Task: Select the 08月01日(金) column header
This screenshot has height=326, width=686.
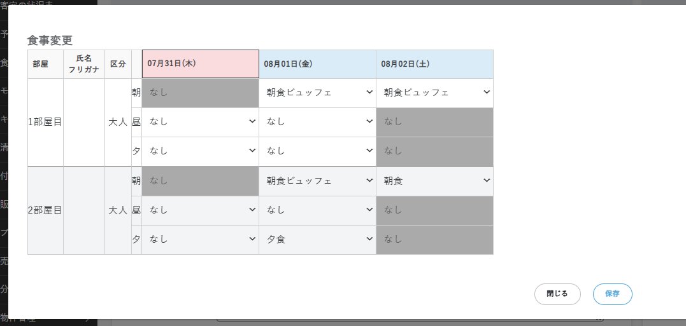Action: point(317,64)
